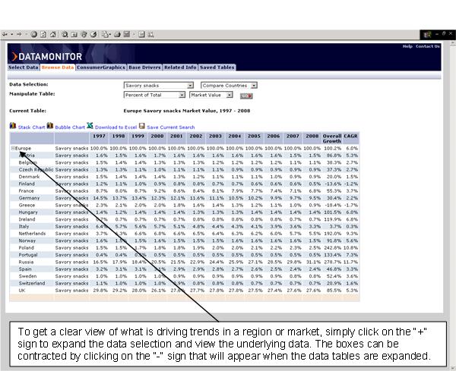Print the page with the printer icon

point(117,34)
